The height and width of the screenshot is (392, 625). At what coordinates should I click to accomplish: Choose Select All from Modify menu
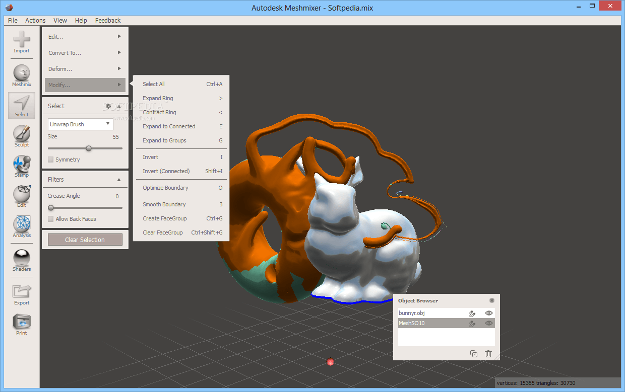[181, 84]
